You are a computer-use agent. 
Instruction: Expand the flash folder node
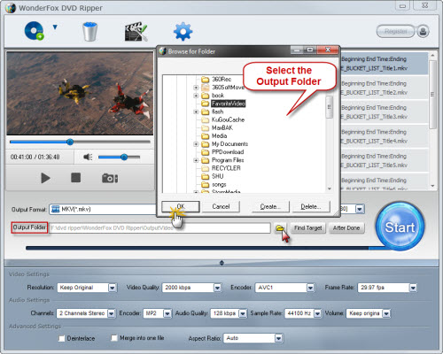click(196, 112)
